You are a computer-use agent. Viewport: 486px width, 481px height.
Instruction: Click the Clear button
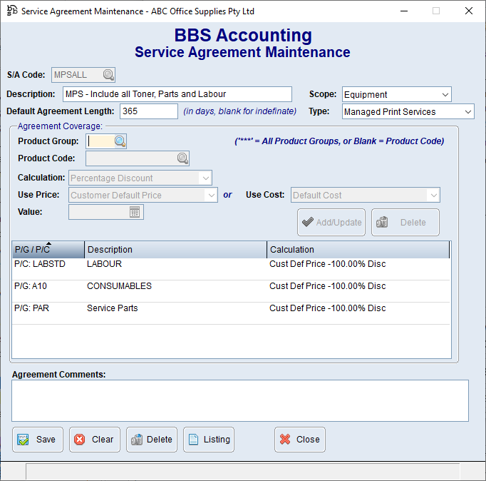[x=95, y=440]
